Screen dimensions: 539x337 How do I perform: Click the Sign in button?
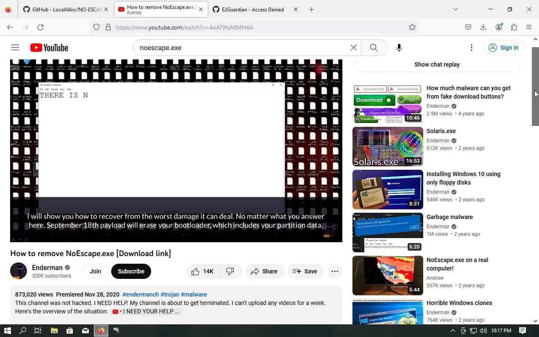[x=504, y=48]
